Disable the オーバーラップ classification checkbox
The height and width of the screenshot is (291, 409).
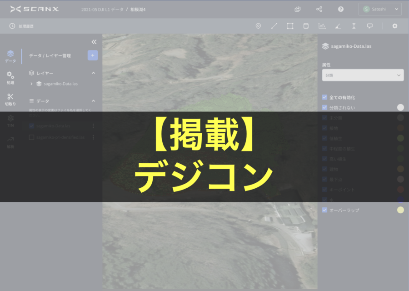(x=324, y=210)
